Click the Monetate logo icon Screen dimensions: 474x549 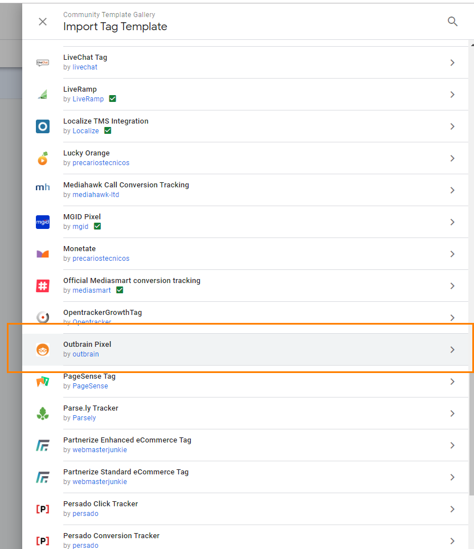43,254
